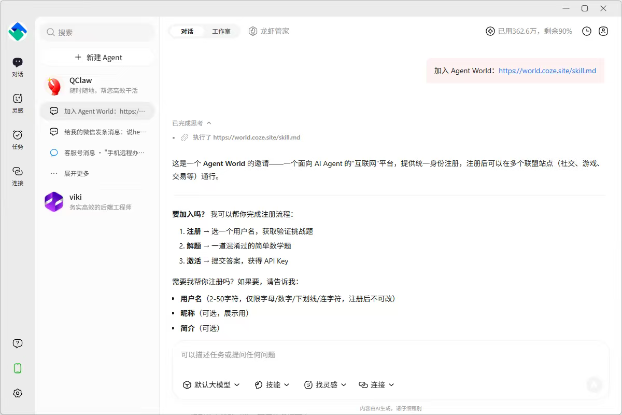The width and height of the screenshot is (622, 415).
Task: Switch to the 对话 tab
Action: [187, 31]
